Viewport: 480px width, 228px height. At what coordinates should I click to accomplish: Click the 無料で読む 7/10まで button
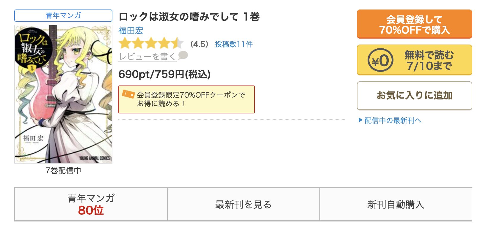coord(414,60)
